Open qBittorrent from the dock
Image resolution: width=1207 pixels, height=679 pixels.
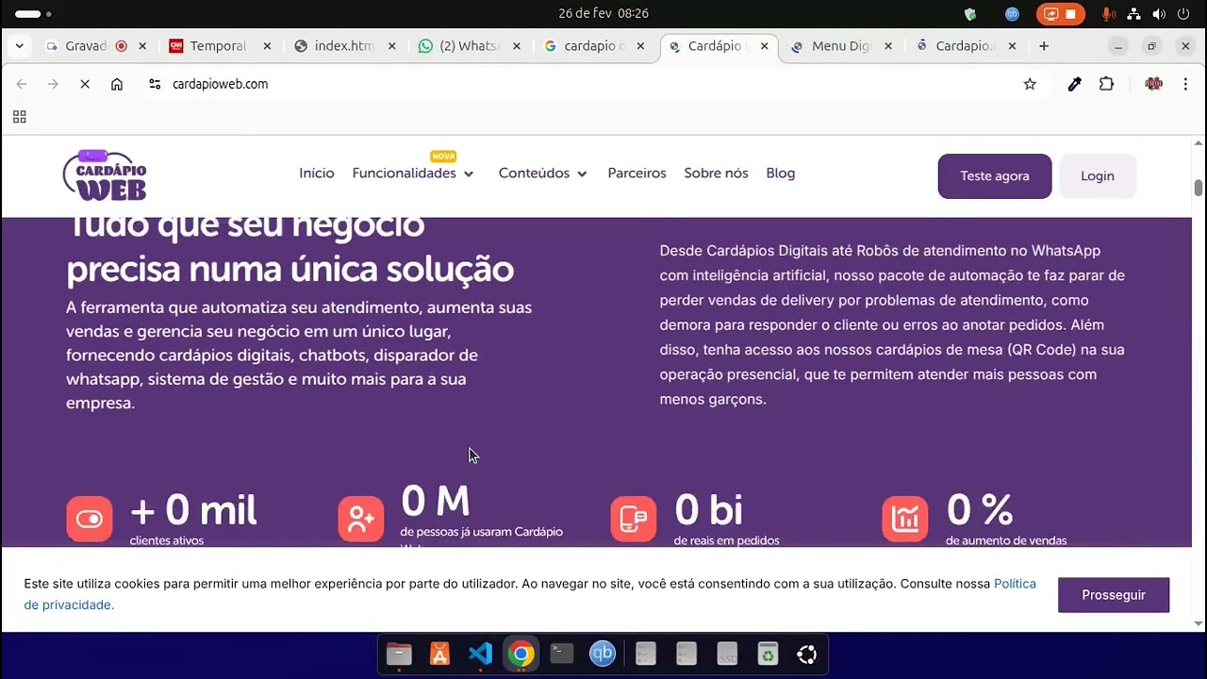click(x=603, y=654)
